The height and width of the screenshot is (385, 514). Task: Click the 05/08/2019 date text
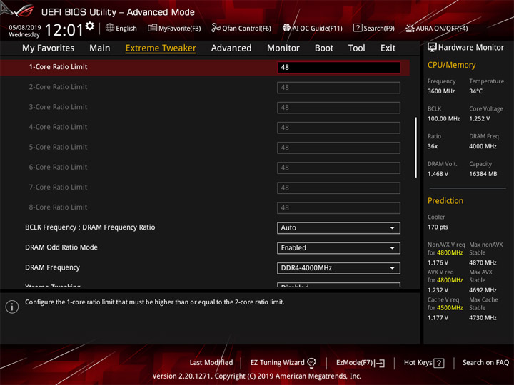coord(25,28)
